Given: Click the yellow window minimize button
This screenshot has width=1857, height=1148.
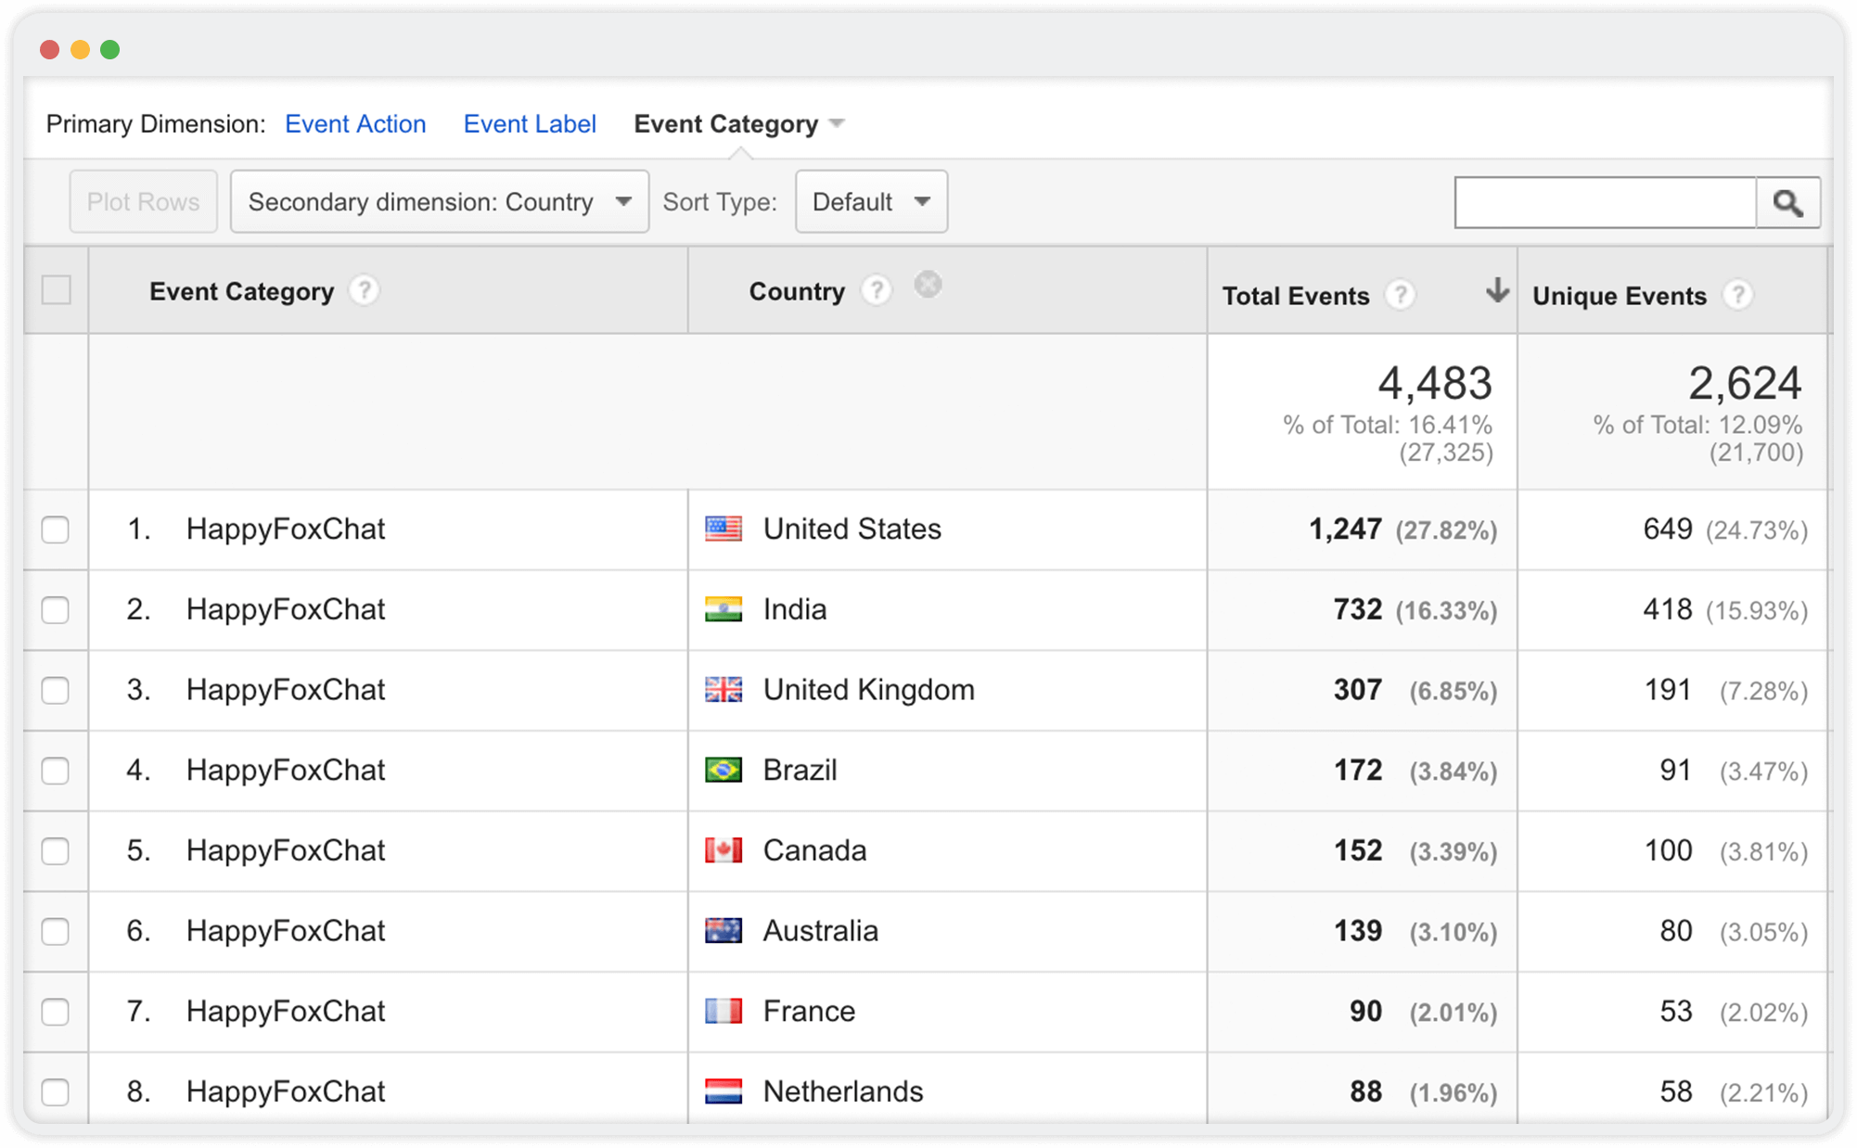Looking at the screenshot, I should (81, 49).
